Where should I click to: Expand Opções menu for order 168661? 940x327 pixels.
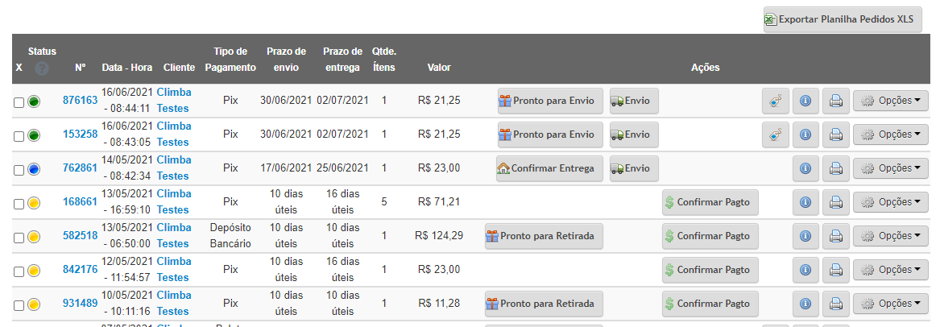[x=890, y=202]
